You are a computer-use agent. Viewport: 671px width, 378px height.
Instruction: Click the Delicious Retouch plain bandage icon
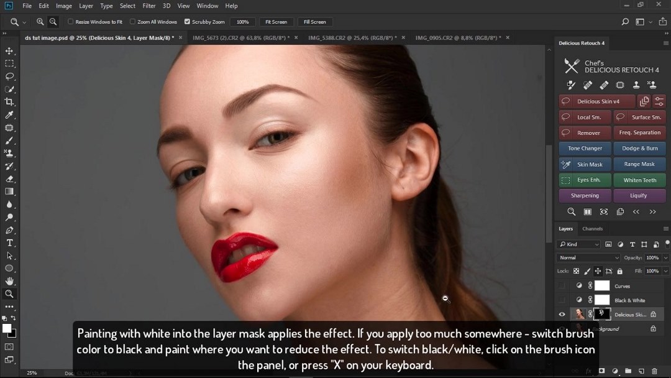pos(604,85)
